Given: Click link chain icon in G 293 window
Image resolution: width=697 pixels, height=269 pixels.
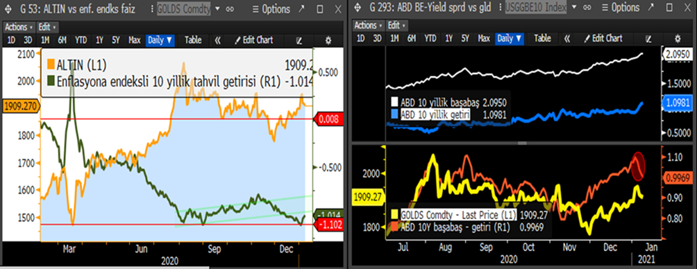Looking at the screenshot, I should [587, 8].
